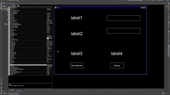Select the Visible property row
Screen dimensions: 170x95
(31, 75)
